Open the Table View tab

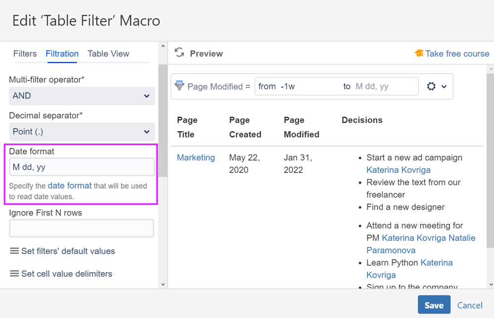point(108,54)
